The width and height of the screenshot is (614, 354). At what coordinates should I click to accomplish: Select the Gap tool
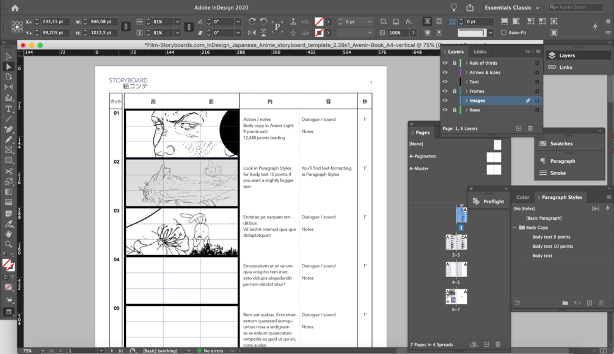point(9,87)
